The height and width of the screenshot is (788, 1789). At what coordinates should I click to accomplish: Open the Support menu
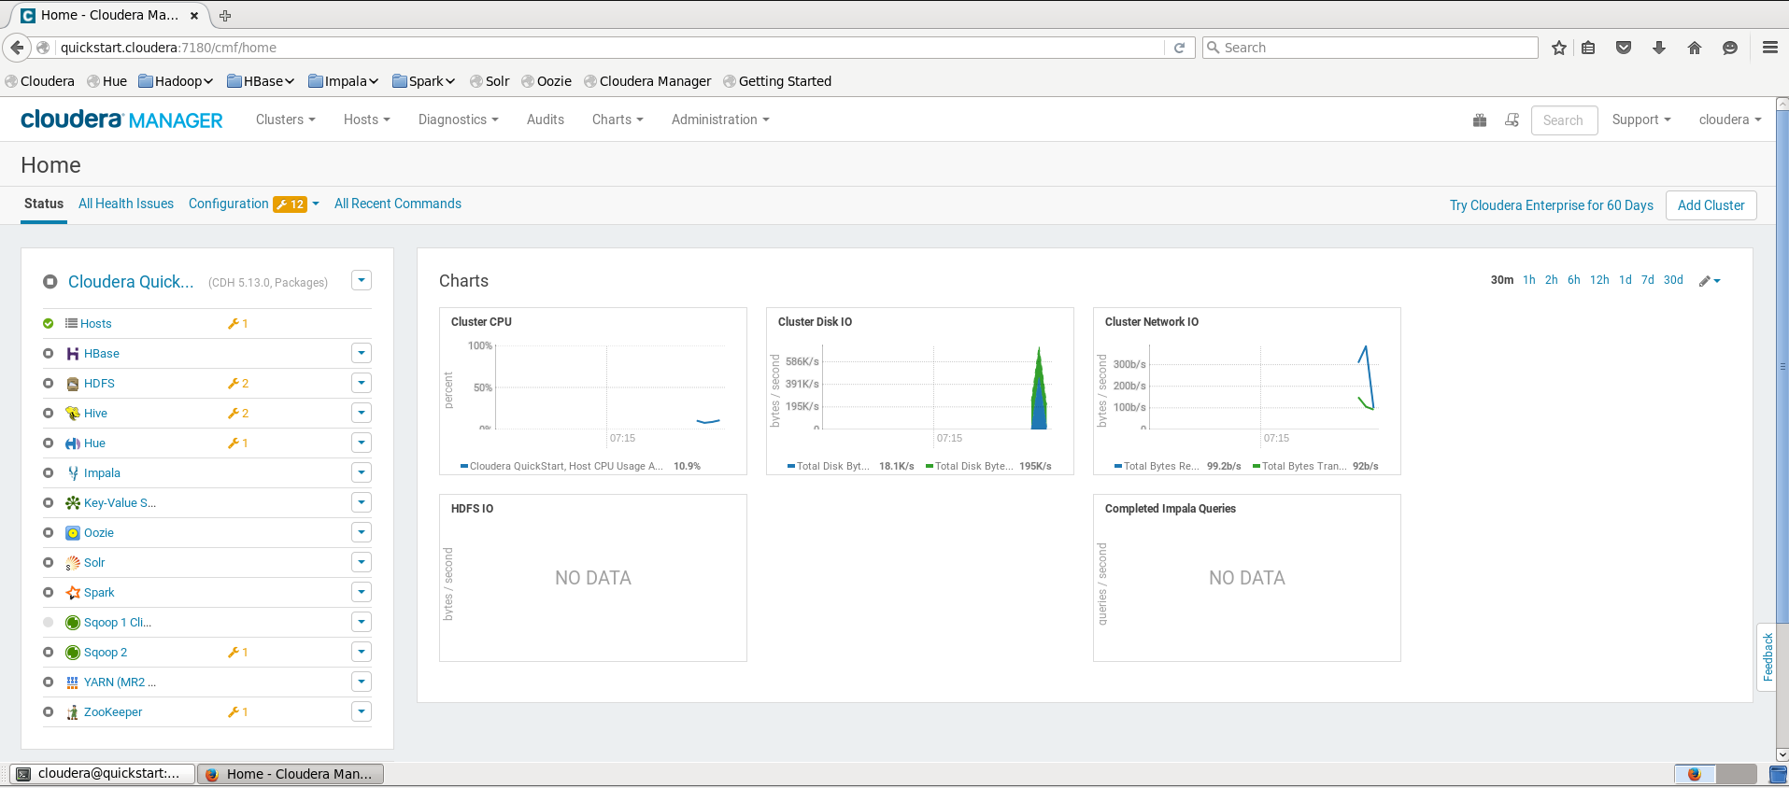coord(1641,120)
